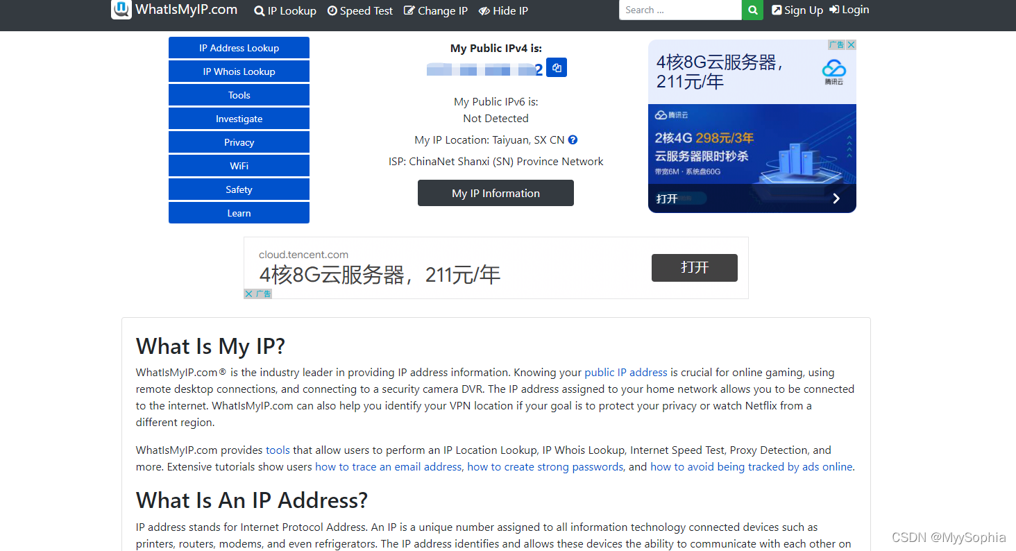Viewport: 1016px width, 551px height.
Task: Click the My IP Information button
Action: click(496, 193)
